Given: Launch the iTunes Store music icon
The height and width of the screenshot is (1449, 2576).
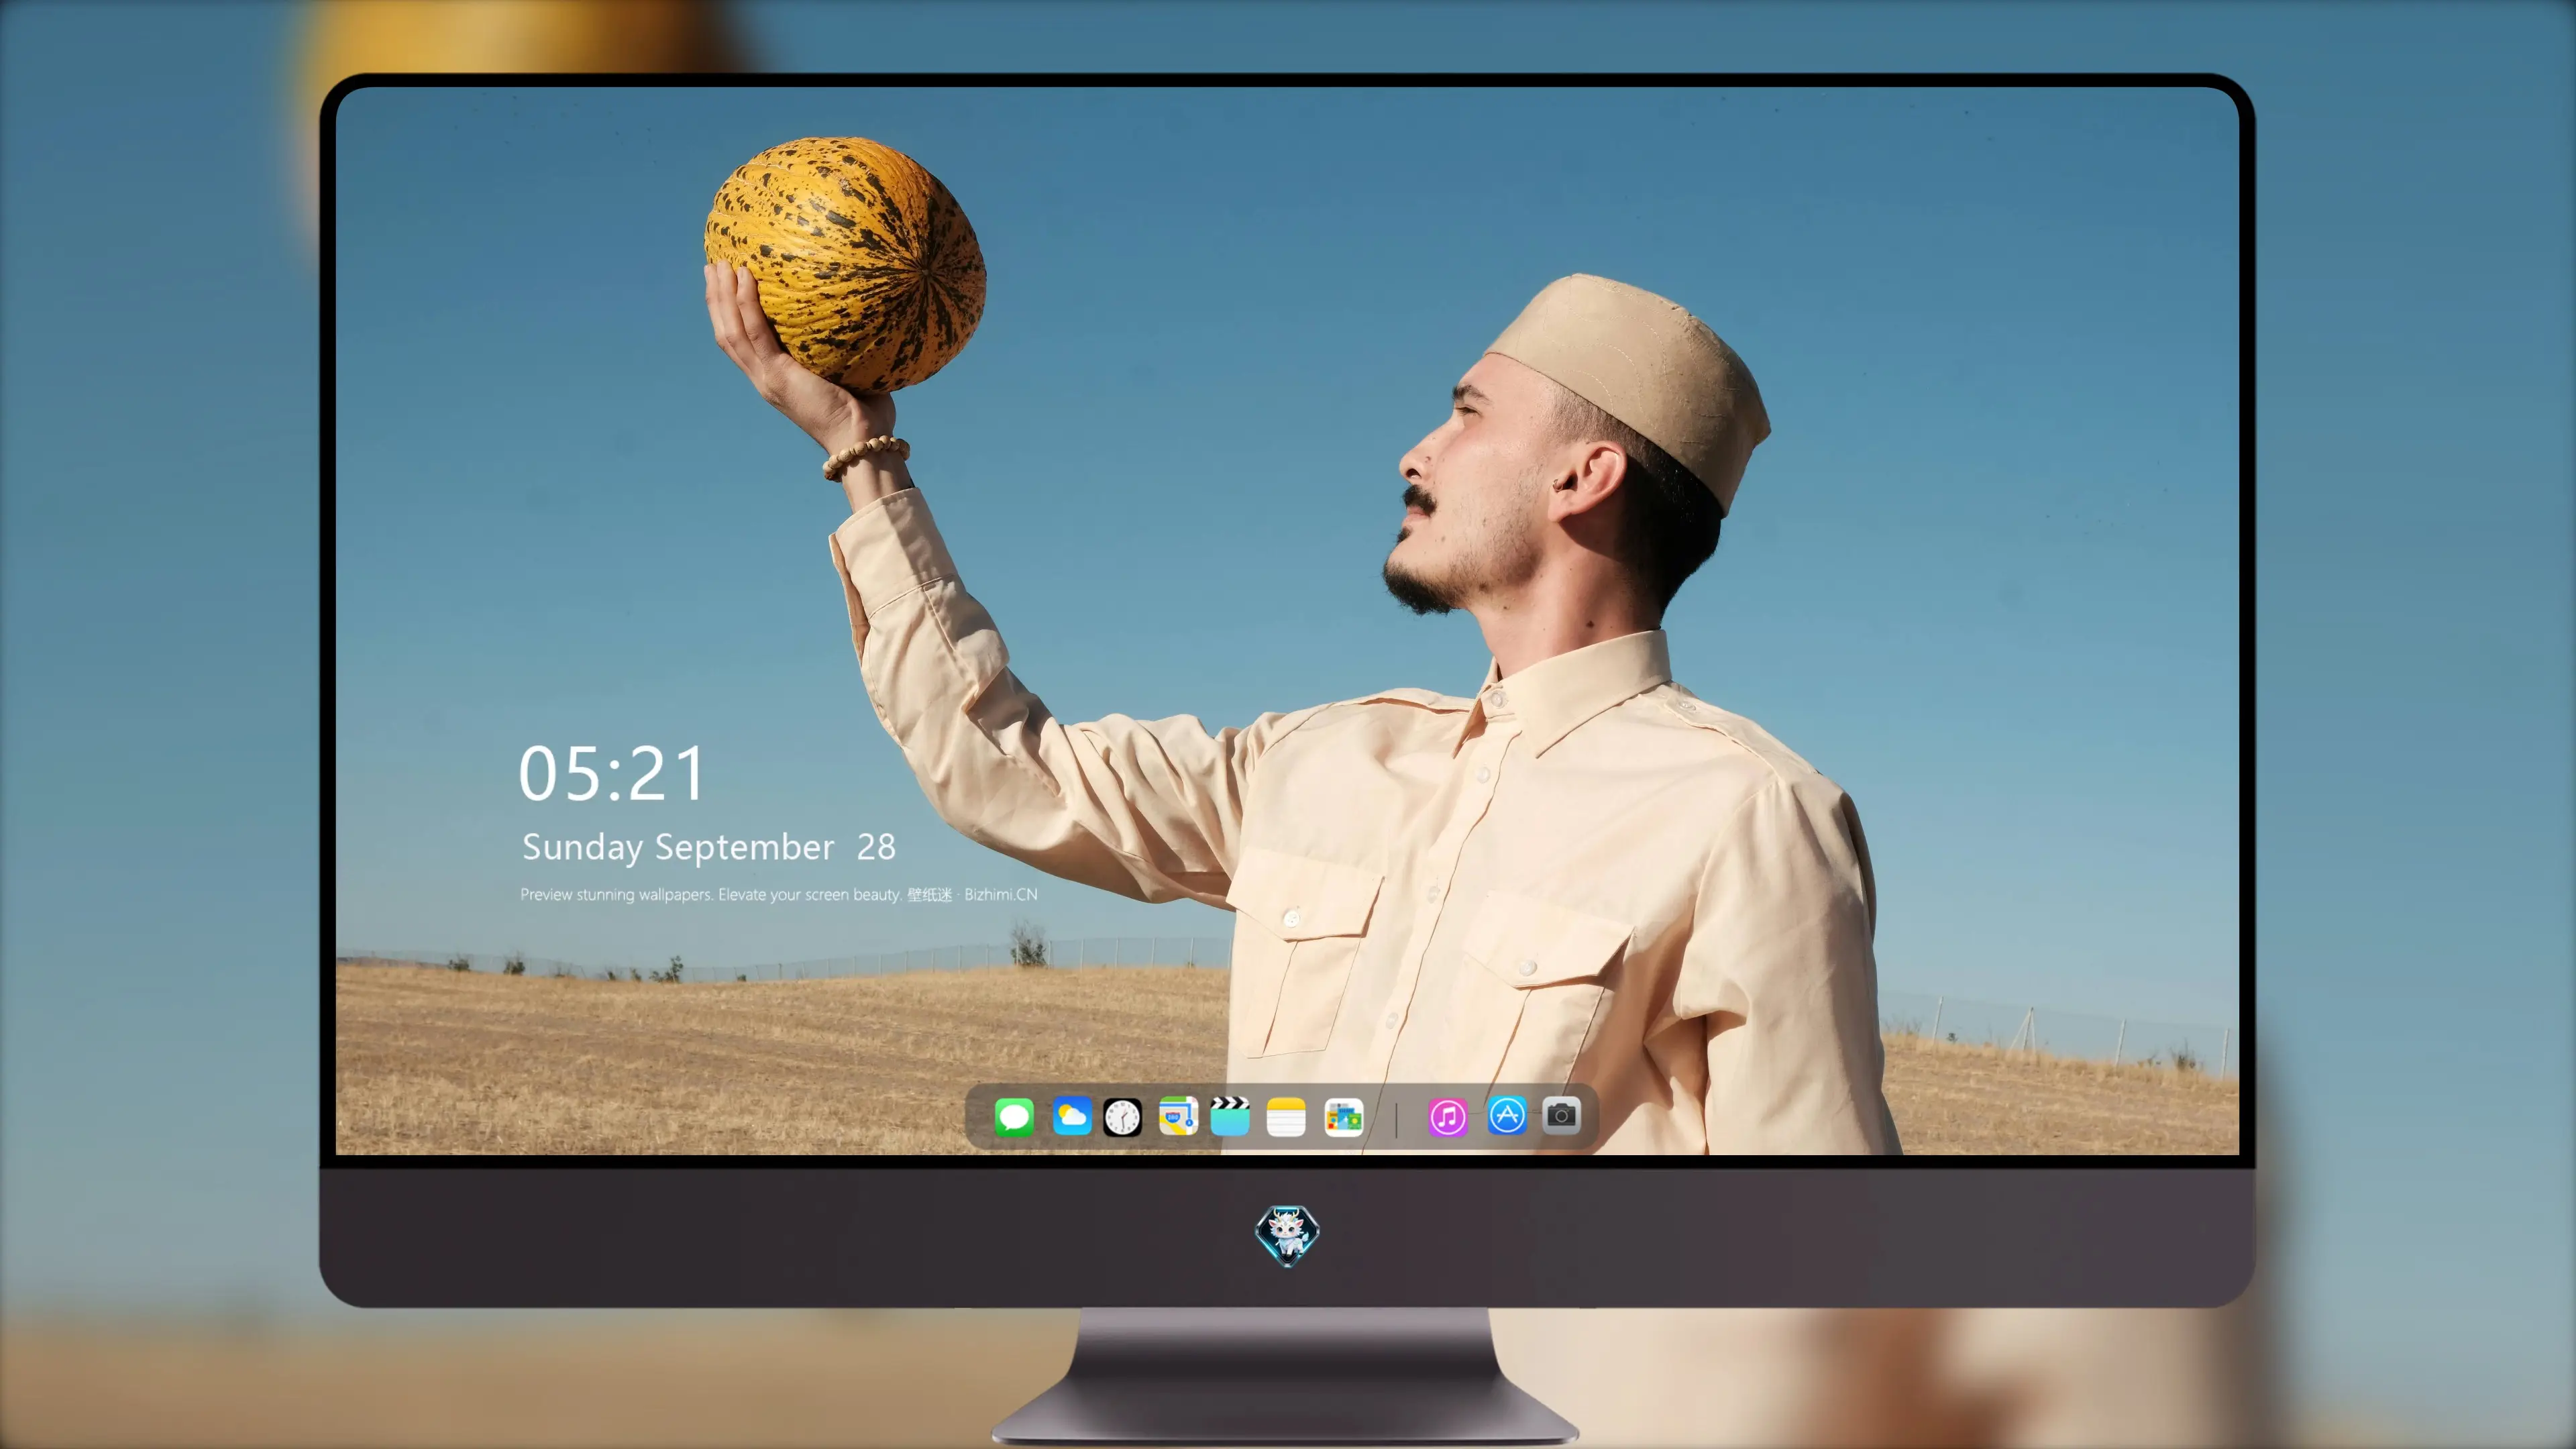Looking at the screenshot, I should [1448, 1116].
